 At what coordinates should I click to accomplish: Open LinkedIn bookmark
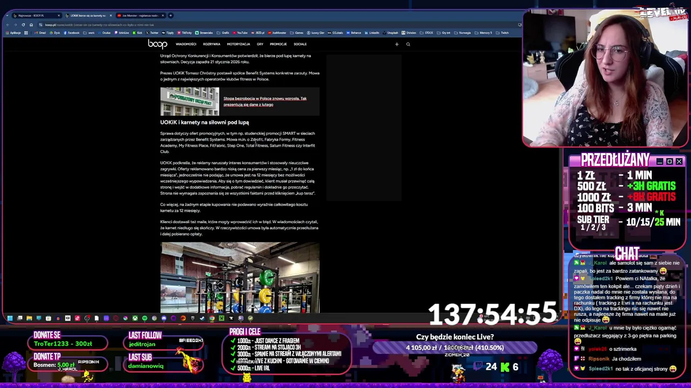click(x=372, y=33)
